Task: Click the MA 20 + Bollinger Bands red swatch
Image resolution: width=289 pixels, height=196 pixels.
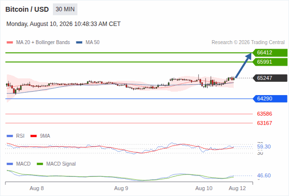Action: pos(10,43)
